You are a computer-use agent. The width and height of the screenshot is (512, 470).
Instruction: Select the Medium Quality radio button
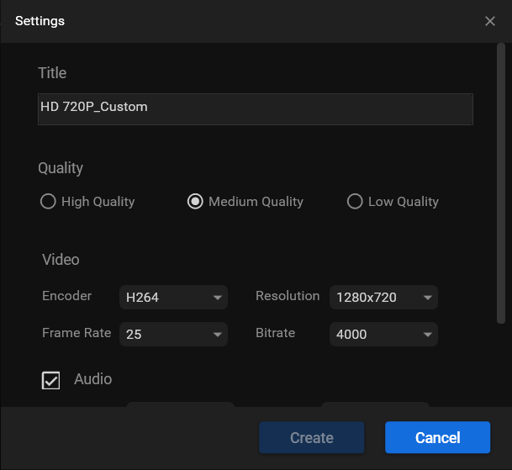(195, 201)
